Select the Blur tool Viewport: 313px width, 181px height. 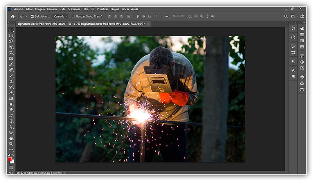11,104
